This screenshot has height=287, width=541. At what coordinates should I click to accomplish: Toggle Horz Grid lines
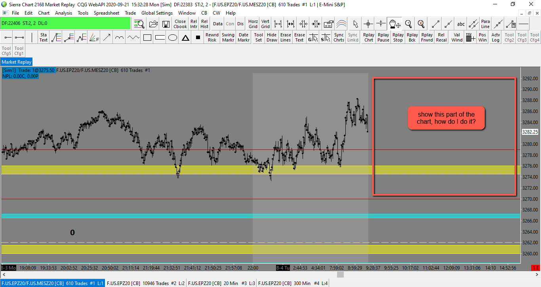point(253,24)
